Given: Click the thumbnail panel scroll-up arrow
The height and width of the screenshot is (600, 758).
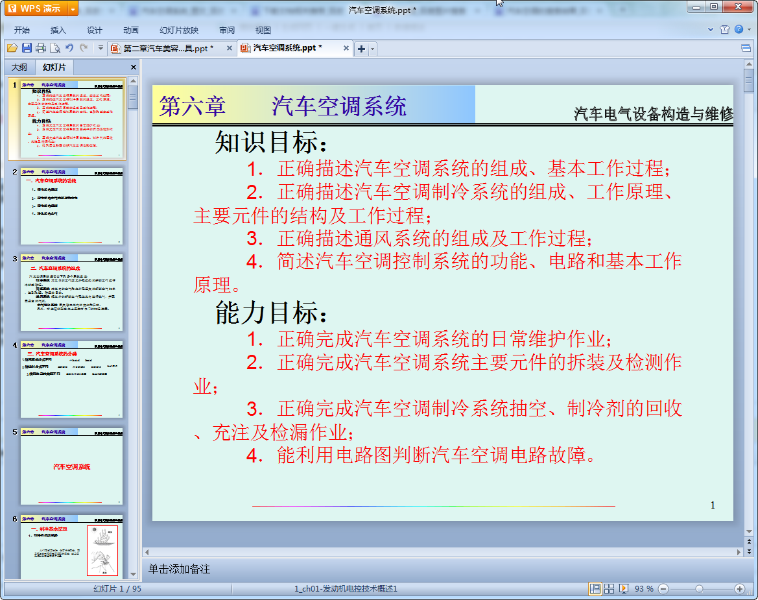Looking at the screenshot, I should point(134,80).
